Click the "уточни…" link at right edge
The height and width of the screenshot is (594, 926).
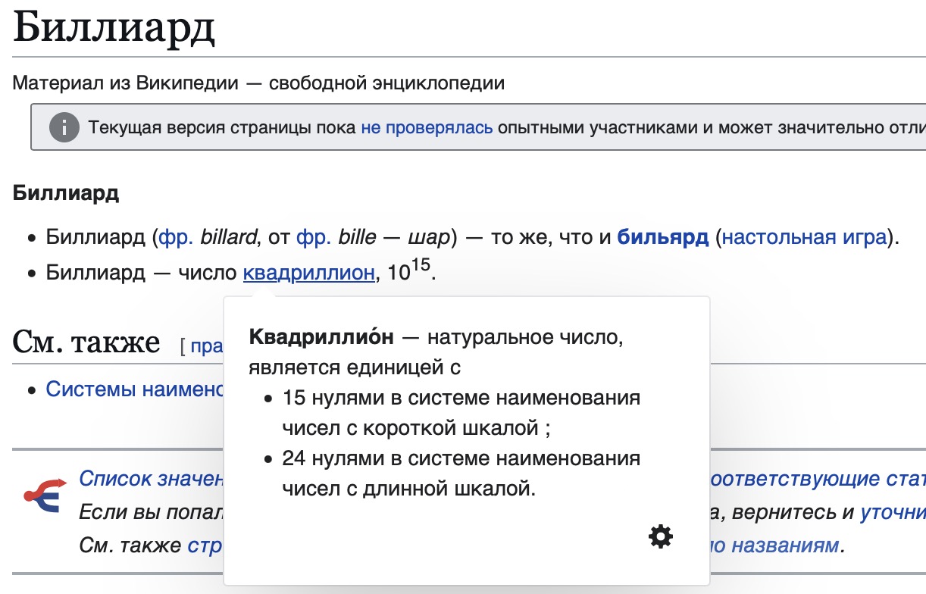point(892,512)
